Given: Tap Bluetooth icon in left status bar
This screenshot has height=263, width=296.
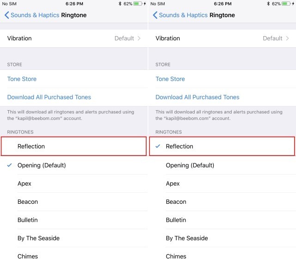Looking at the screenshot, I should click(x=120, y=4).
